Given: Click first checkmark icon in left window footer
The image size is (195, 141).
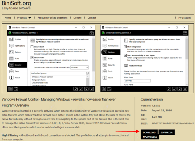Looking at the screenshot, I should coord(75,89).
